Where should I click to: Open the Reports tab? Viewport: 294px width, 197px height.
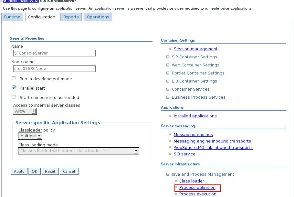(71, 17)
